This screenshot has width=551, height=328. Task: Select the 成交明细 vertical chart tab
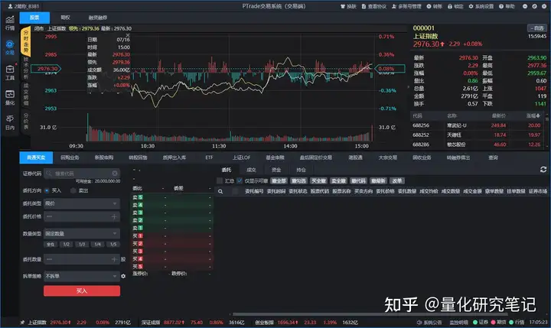coord(26,94)
